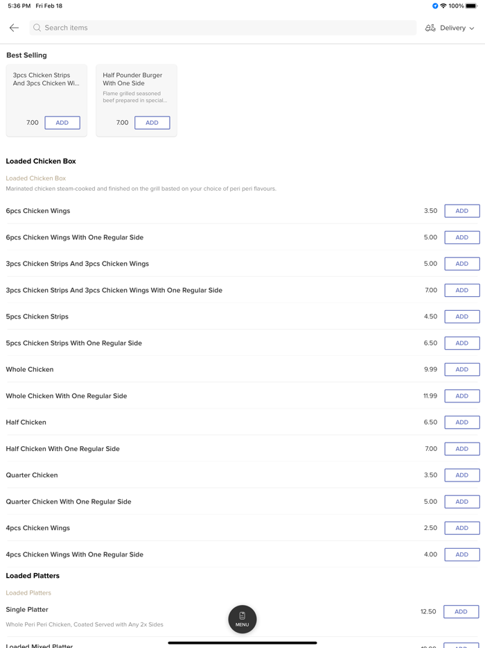Image resolution: width=485 pixels, height=648 pixels.
Task: Tap the Wi-Fi status icon
Action: pyautogui.click(x=443, y=6)
